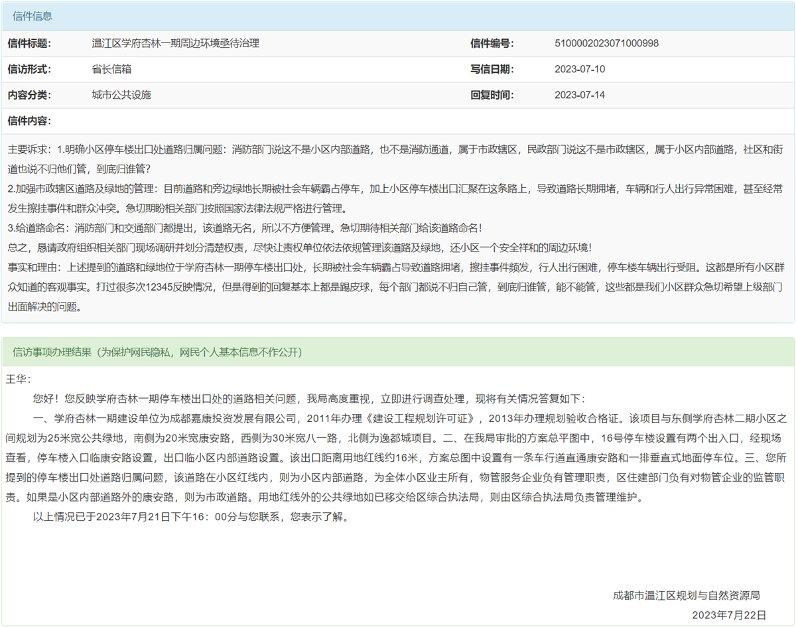Click the line starting 您好！您反映学府杏林一期
This screenshot has width=796, height=627.
pyautogui.click(x=308, y=399)
